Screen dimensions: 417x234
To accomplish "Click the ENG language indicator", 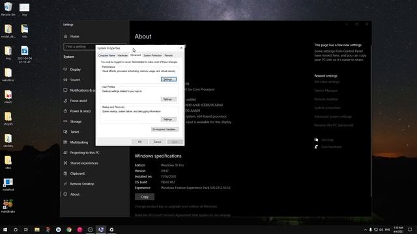I will [x=388, y=229].
